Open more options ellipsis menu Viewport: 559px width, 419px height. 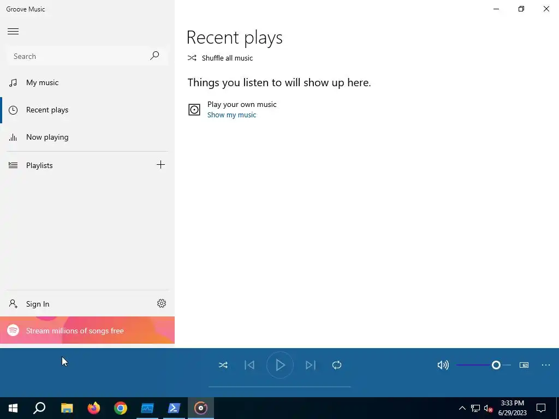pyautogui.click(x=546, y=365)
